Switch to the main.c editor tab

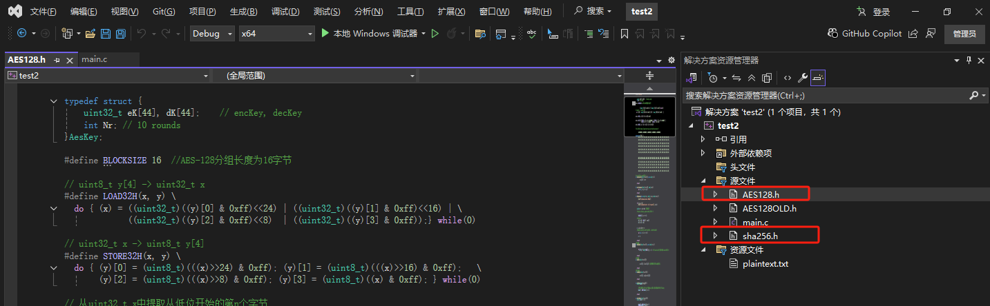coord(95,59)
